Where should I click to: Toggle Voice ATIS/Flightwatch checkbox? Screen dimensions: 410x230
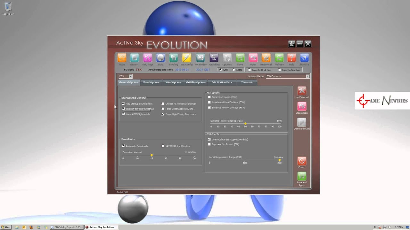123,114
